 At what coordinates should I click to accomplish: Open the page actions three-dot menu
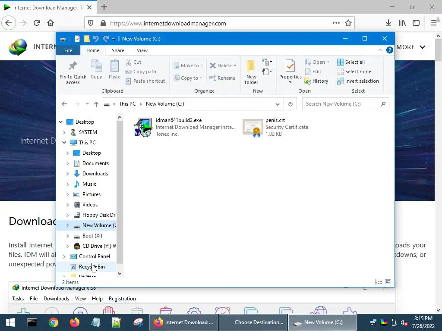click(336, 23)
